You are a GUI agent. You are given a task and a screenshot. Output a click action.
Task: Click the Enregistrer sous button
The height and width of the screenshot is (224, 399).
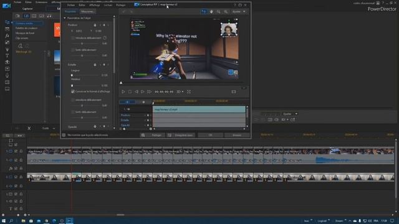point(181,135)
